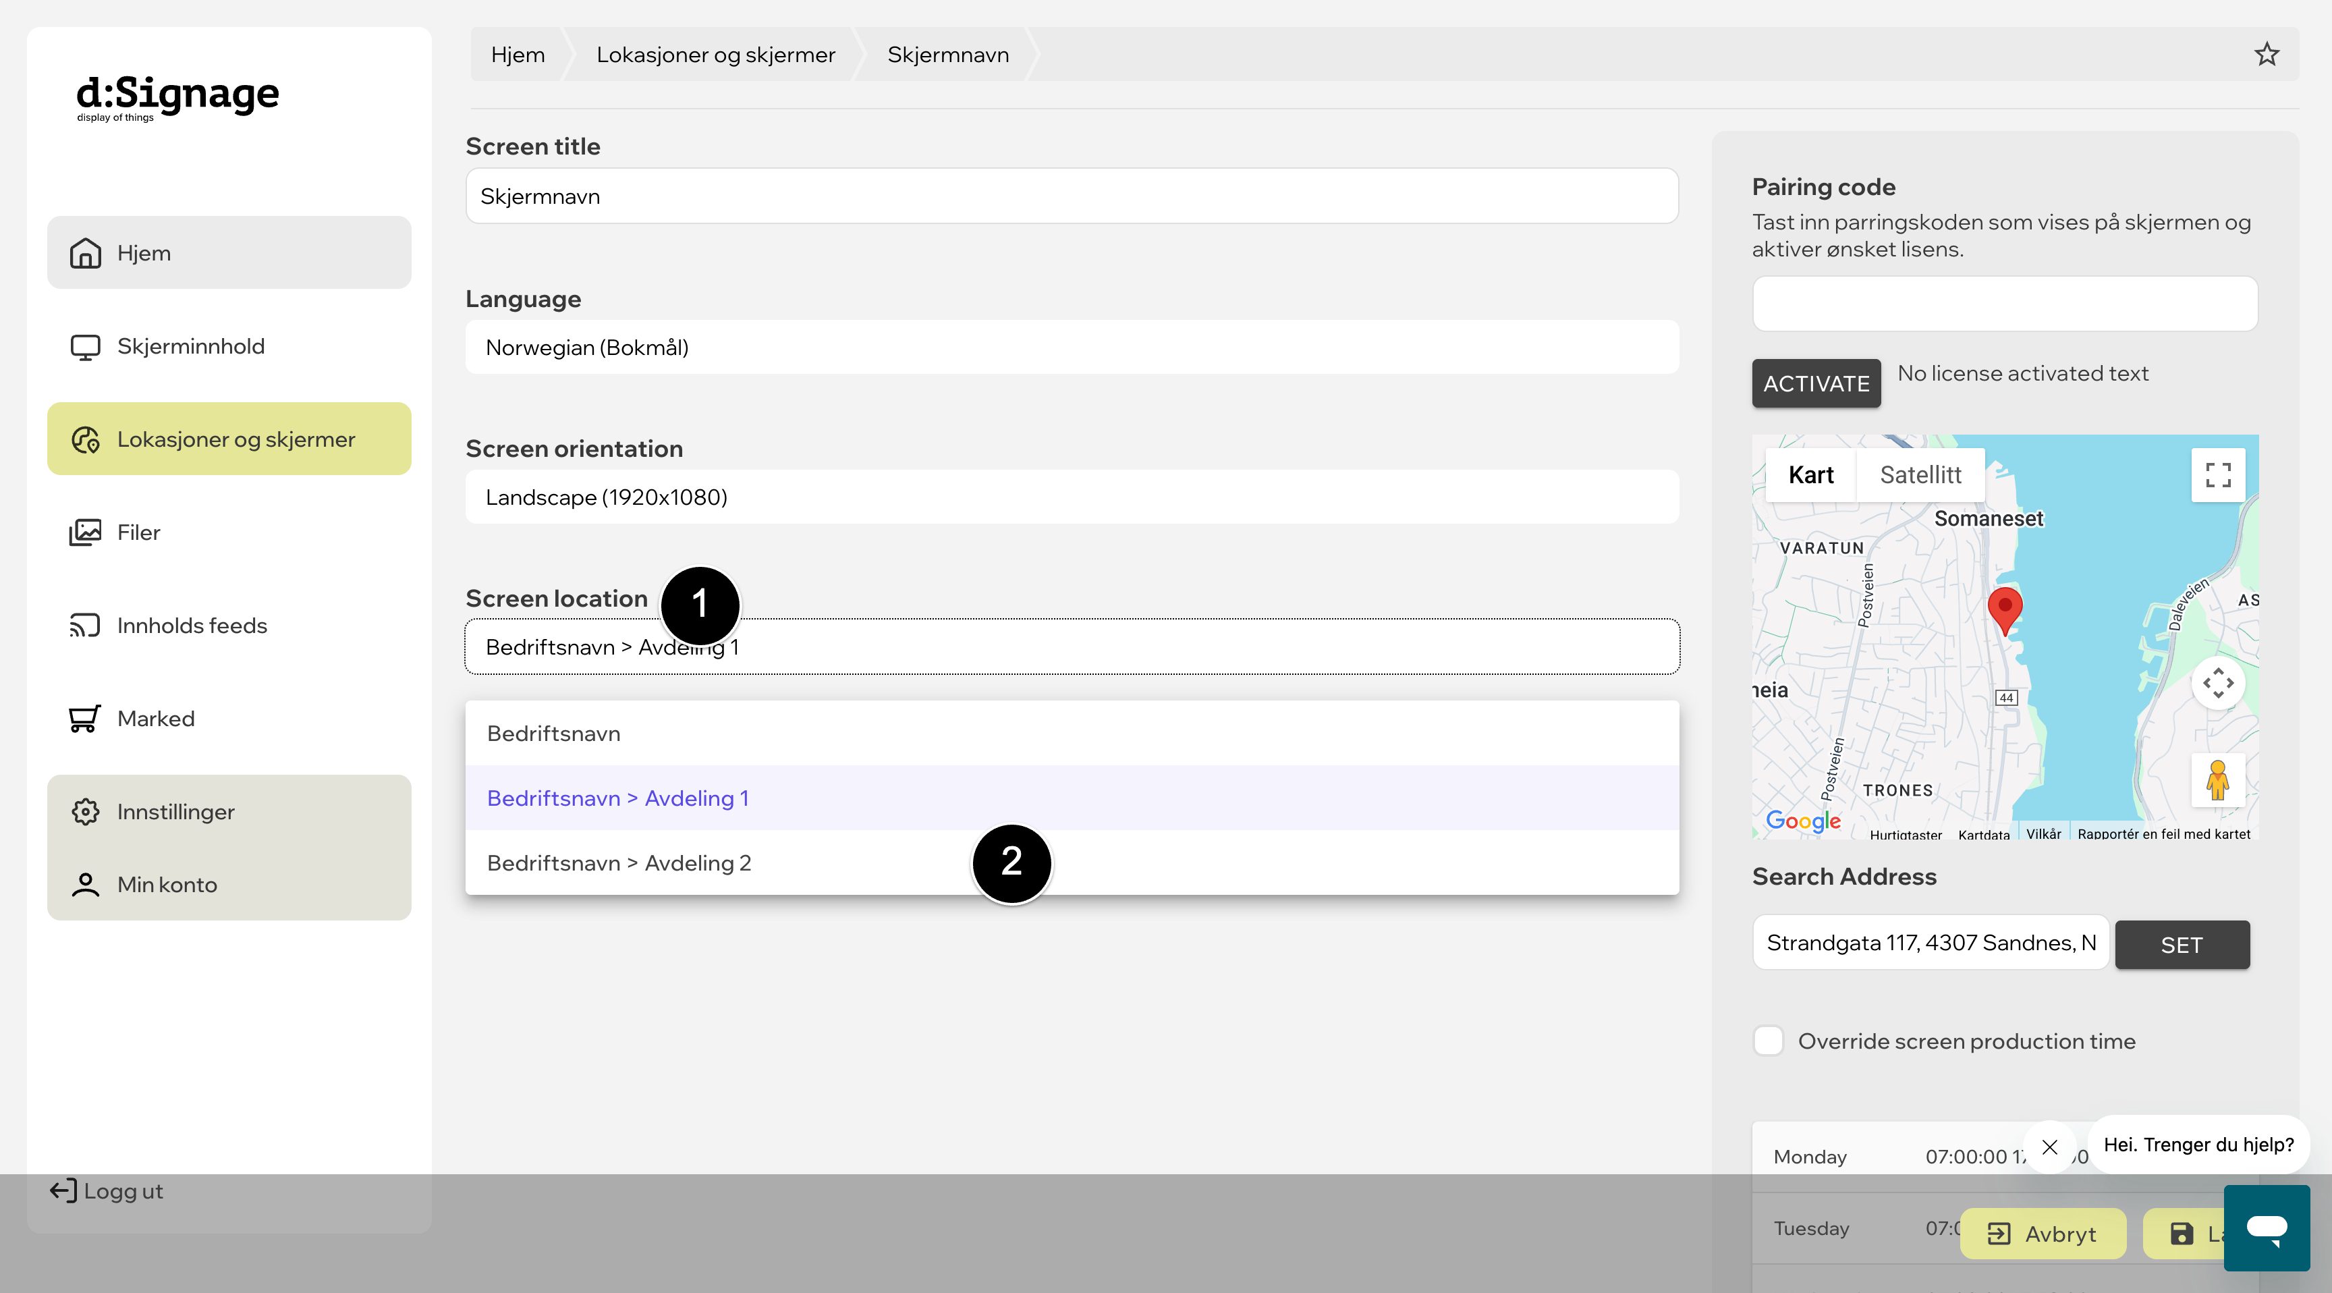Click the Skjerminnhold monitor icon
The width and height of the screenshot is (2332, 1293).
pyautogui.click(x=85, y=347)
